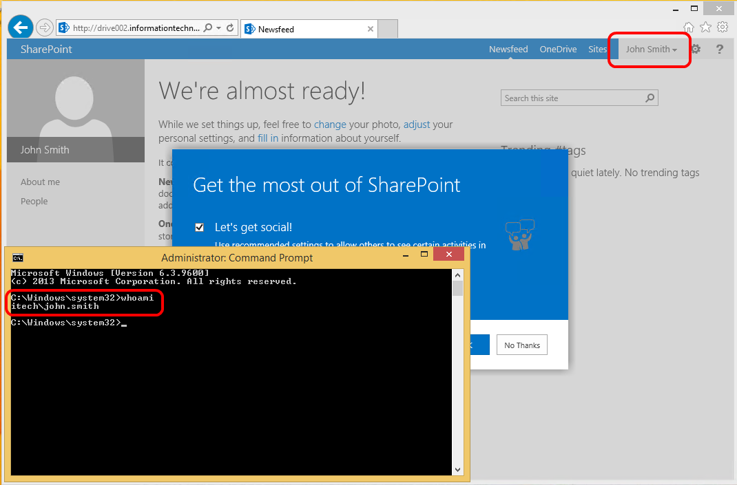Image resolution: width=737 pixels, height=485 pixels.
Task: Click the 'We're almost ready!' heading
Action: point(262,91)
